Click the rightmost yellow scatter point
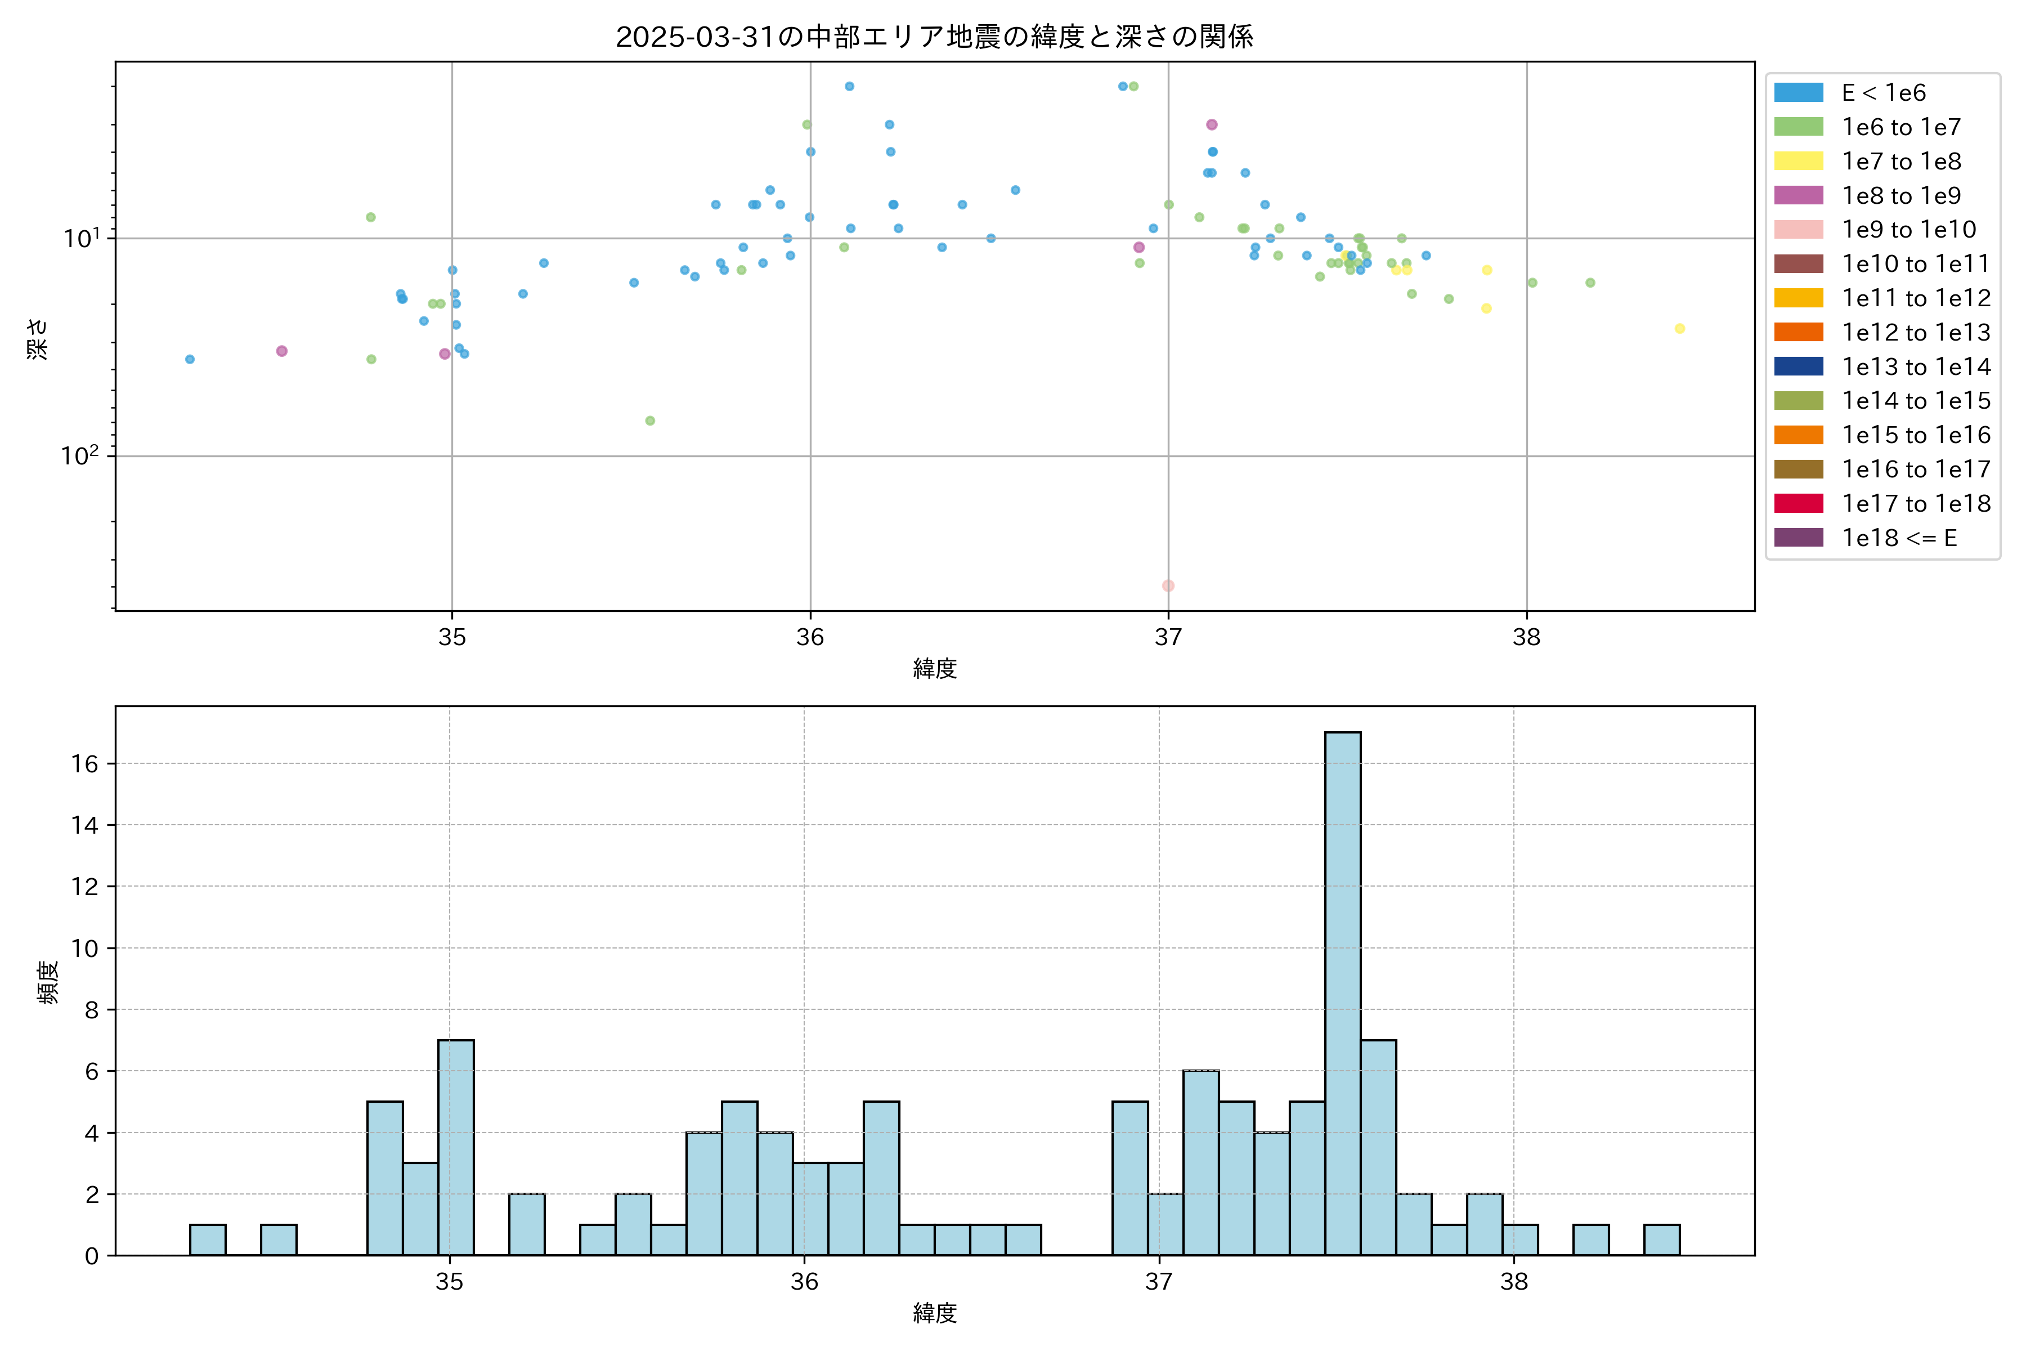 point(1680,328)
